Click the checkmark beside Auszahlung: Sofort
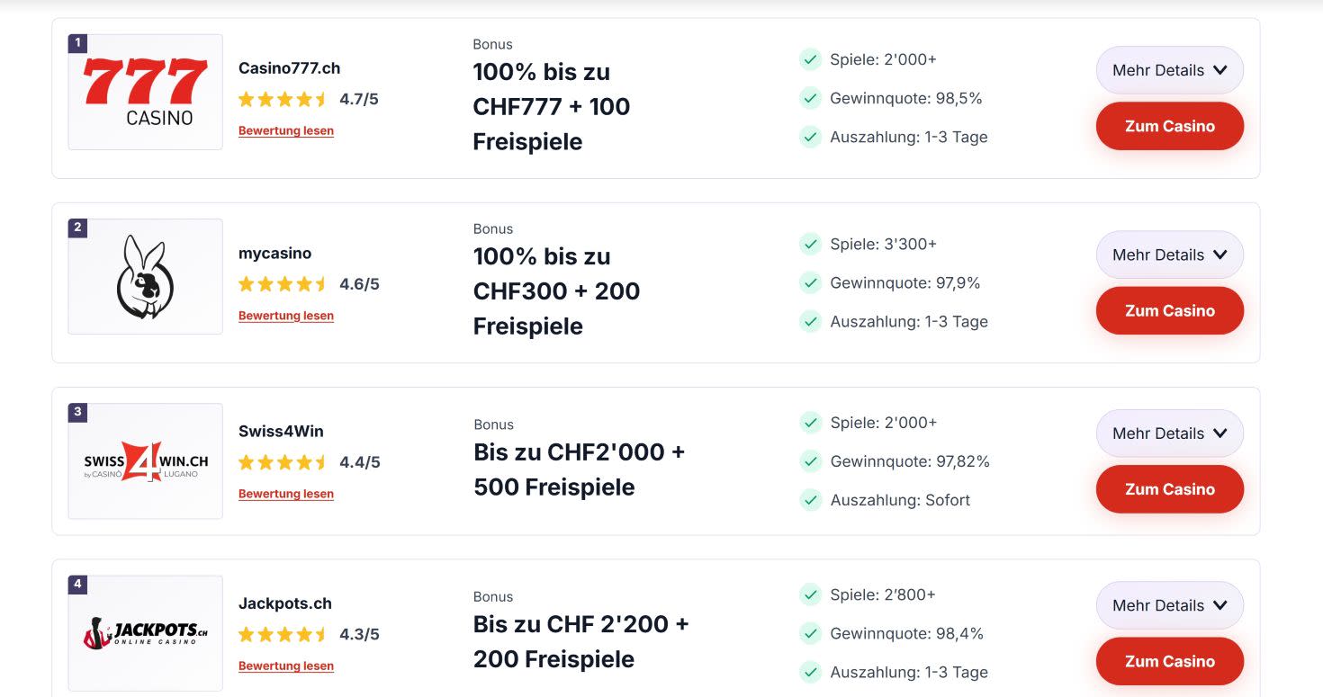 pos(810,500)
